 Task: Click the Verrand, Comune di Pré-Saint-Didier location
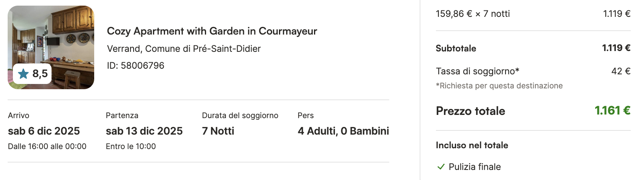184,49
